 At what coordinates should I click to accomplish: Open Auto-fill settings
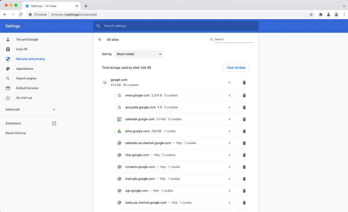coord(21,49)
